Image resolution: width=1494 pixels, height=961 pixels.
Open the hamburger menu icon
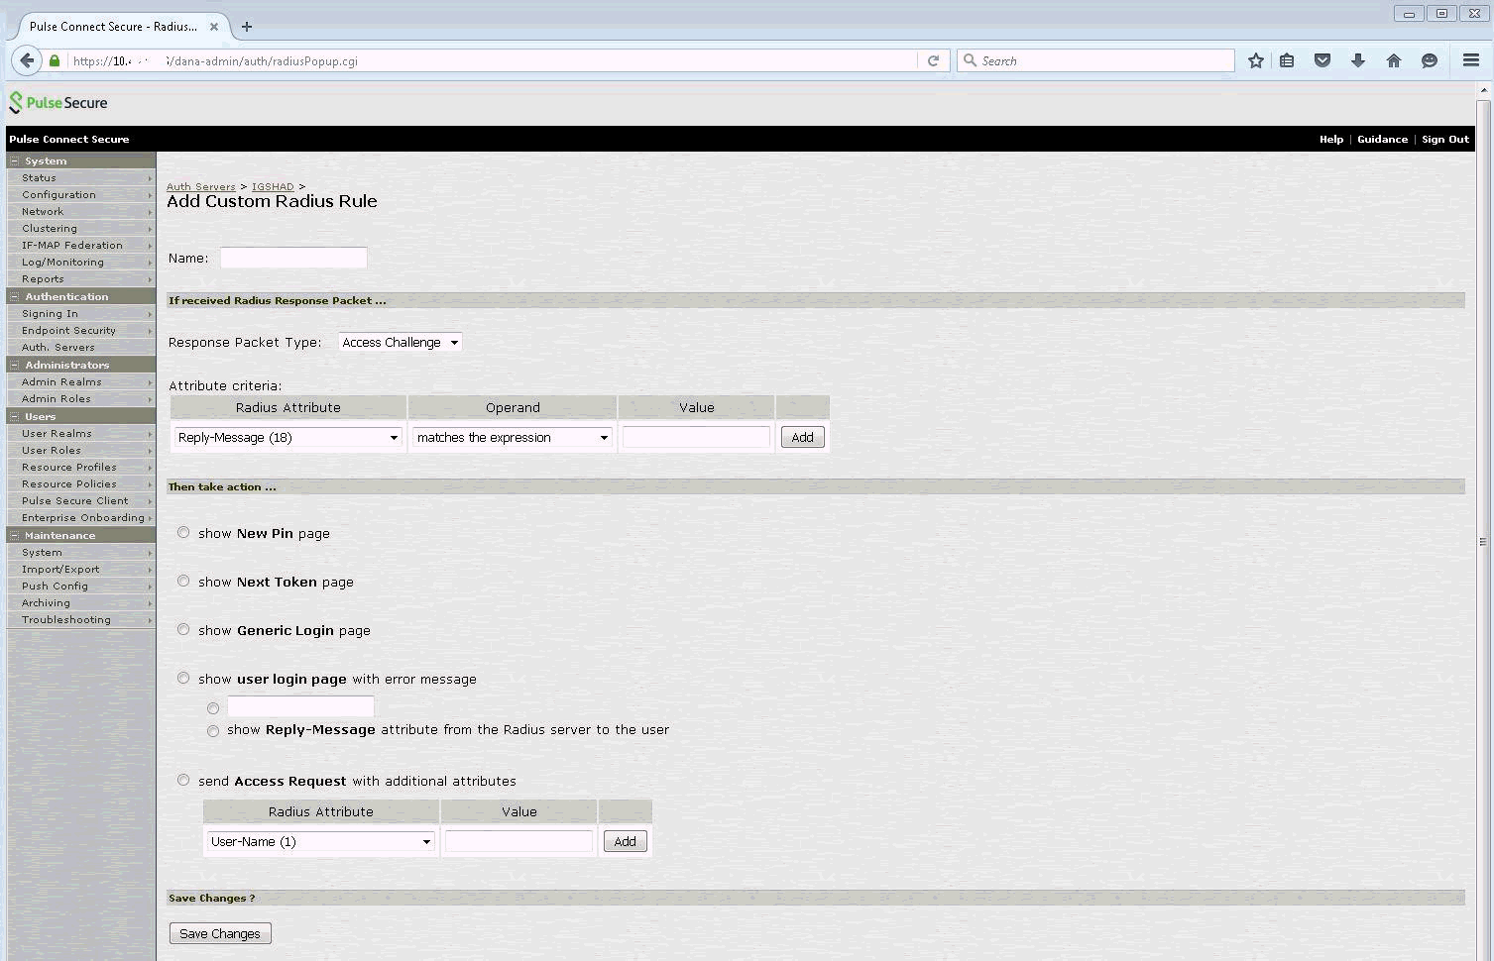(1471, 60)
